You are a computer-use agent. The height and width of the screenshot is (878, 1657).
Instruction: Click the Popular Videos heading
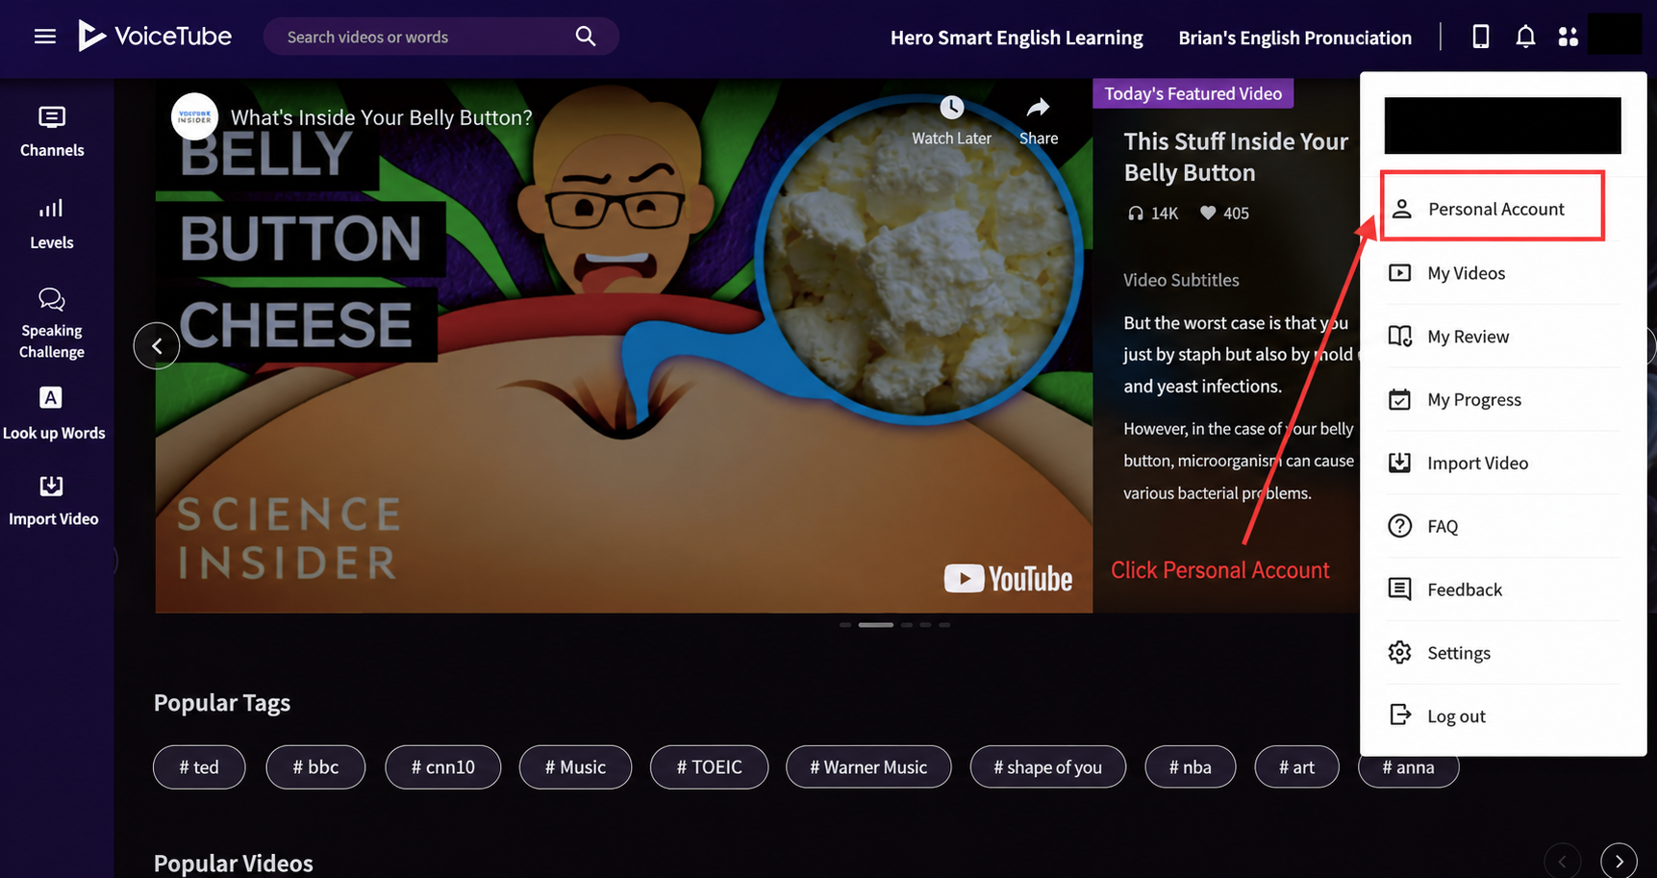234,864
